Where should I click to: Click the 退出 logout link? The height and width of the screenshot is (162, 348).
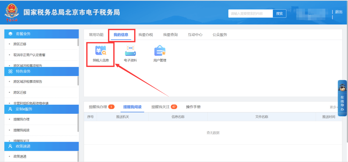(x=339, y=12)
